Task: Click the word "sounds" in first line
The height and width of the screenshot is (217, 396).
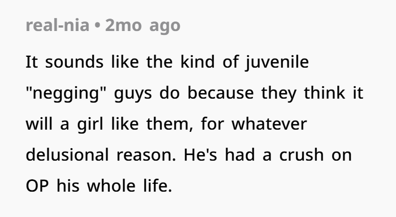Action: 74,62
